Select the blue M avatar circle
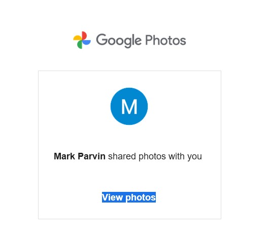This screenshot has width=270, height=234. [129, 106]
